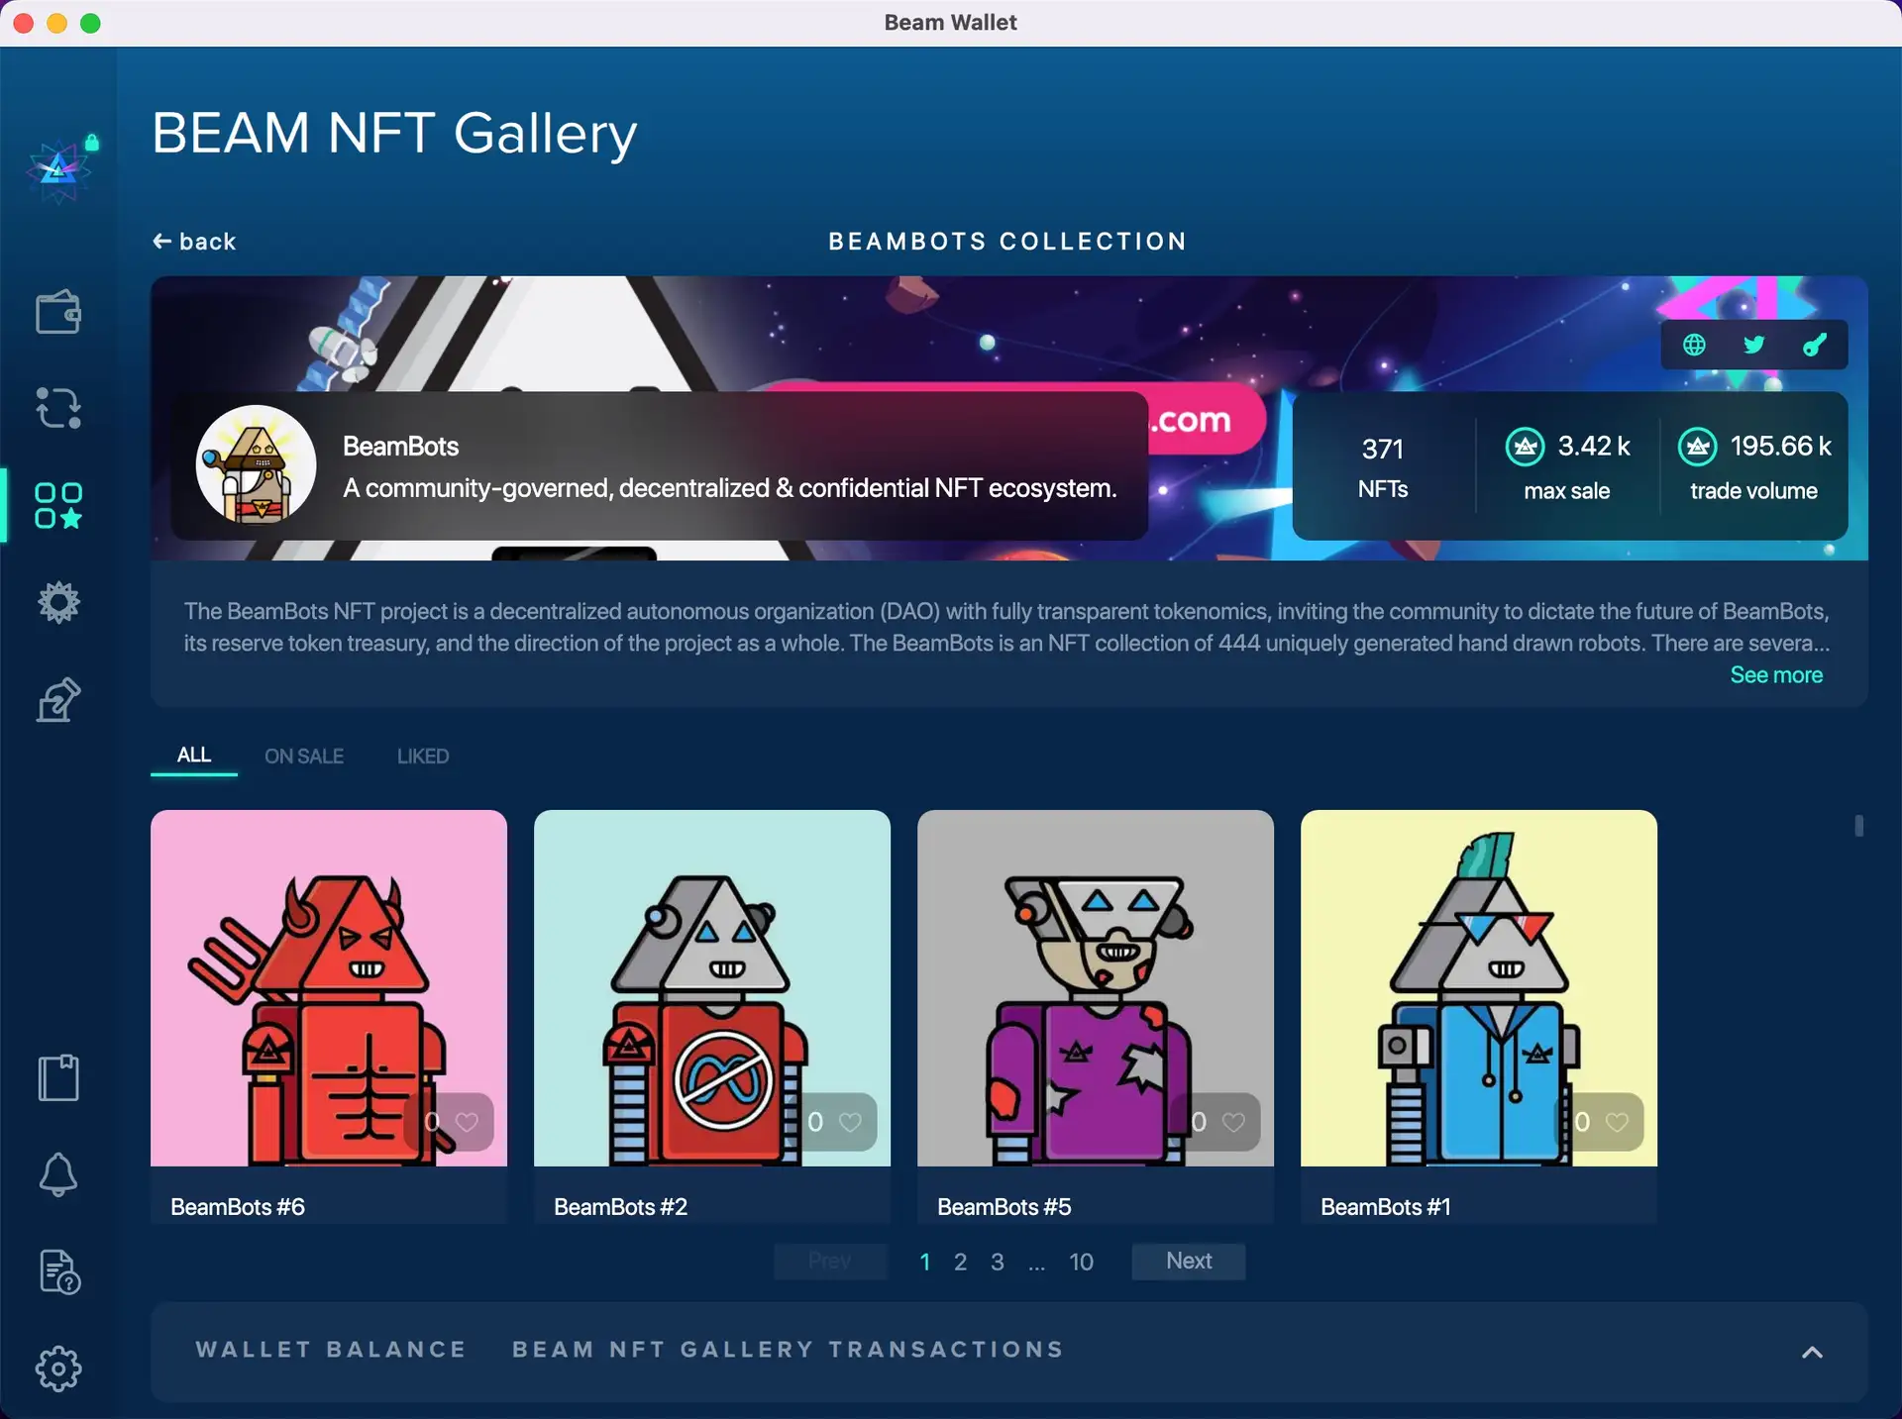
Task: Open the pagination ellipsis for more pages
Action: coord(1036,1263)
